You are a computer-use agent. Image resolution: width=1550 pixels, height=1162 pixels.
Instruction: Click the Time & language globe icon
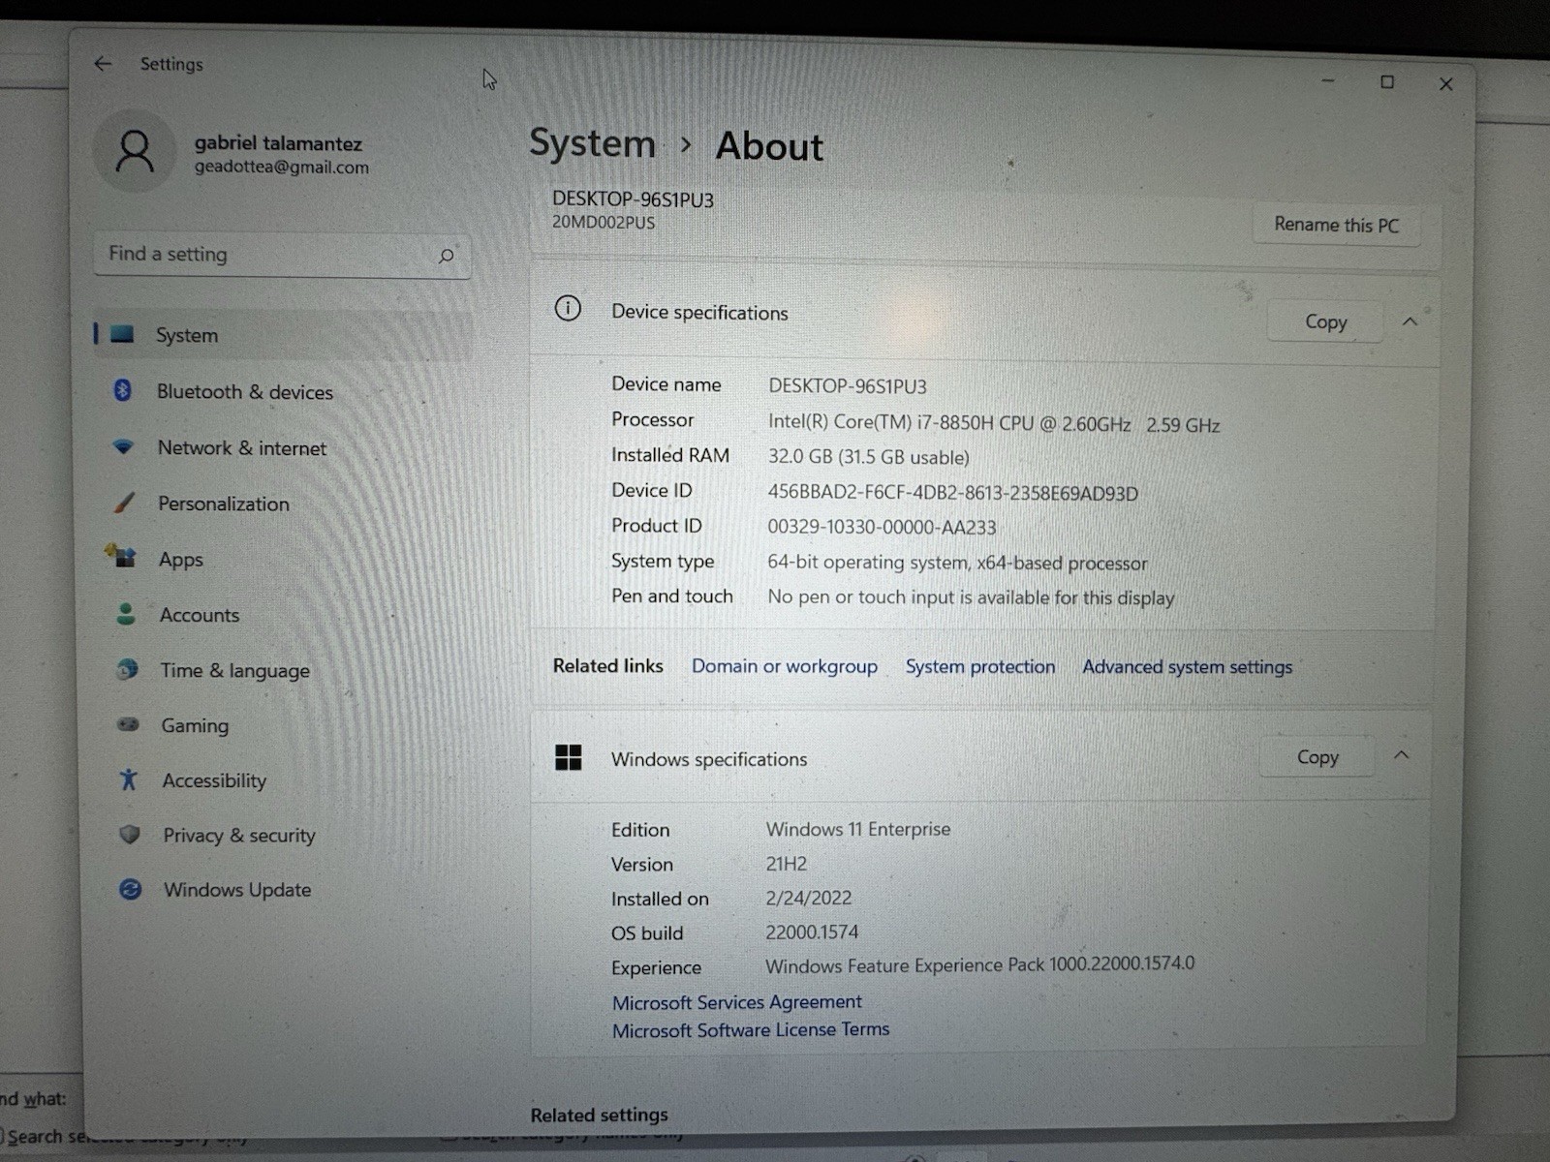[x=127, y=669]
